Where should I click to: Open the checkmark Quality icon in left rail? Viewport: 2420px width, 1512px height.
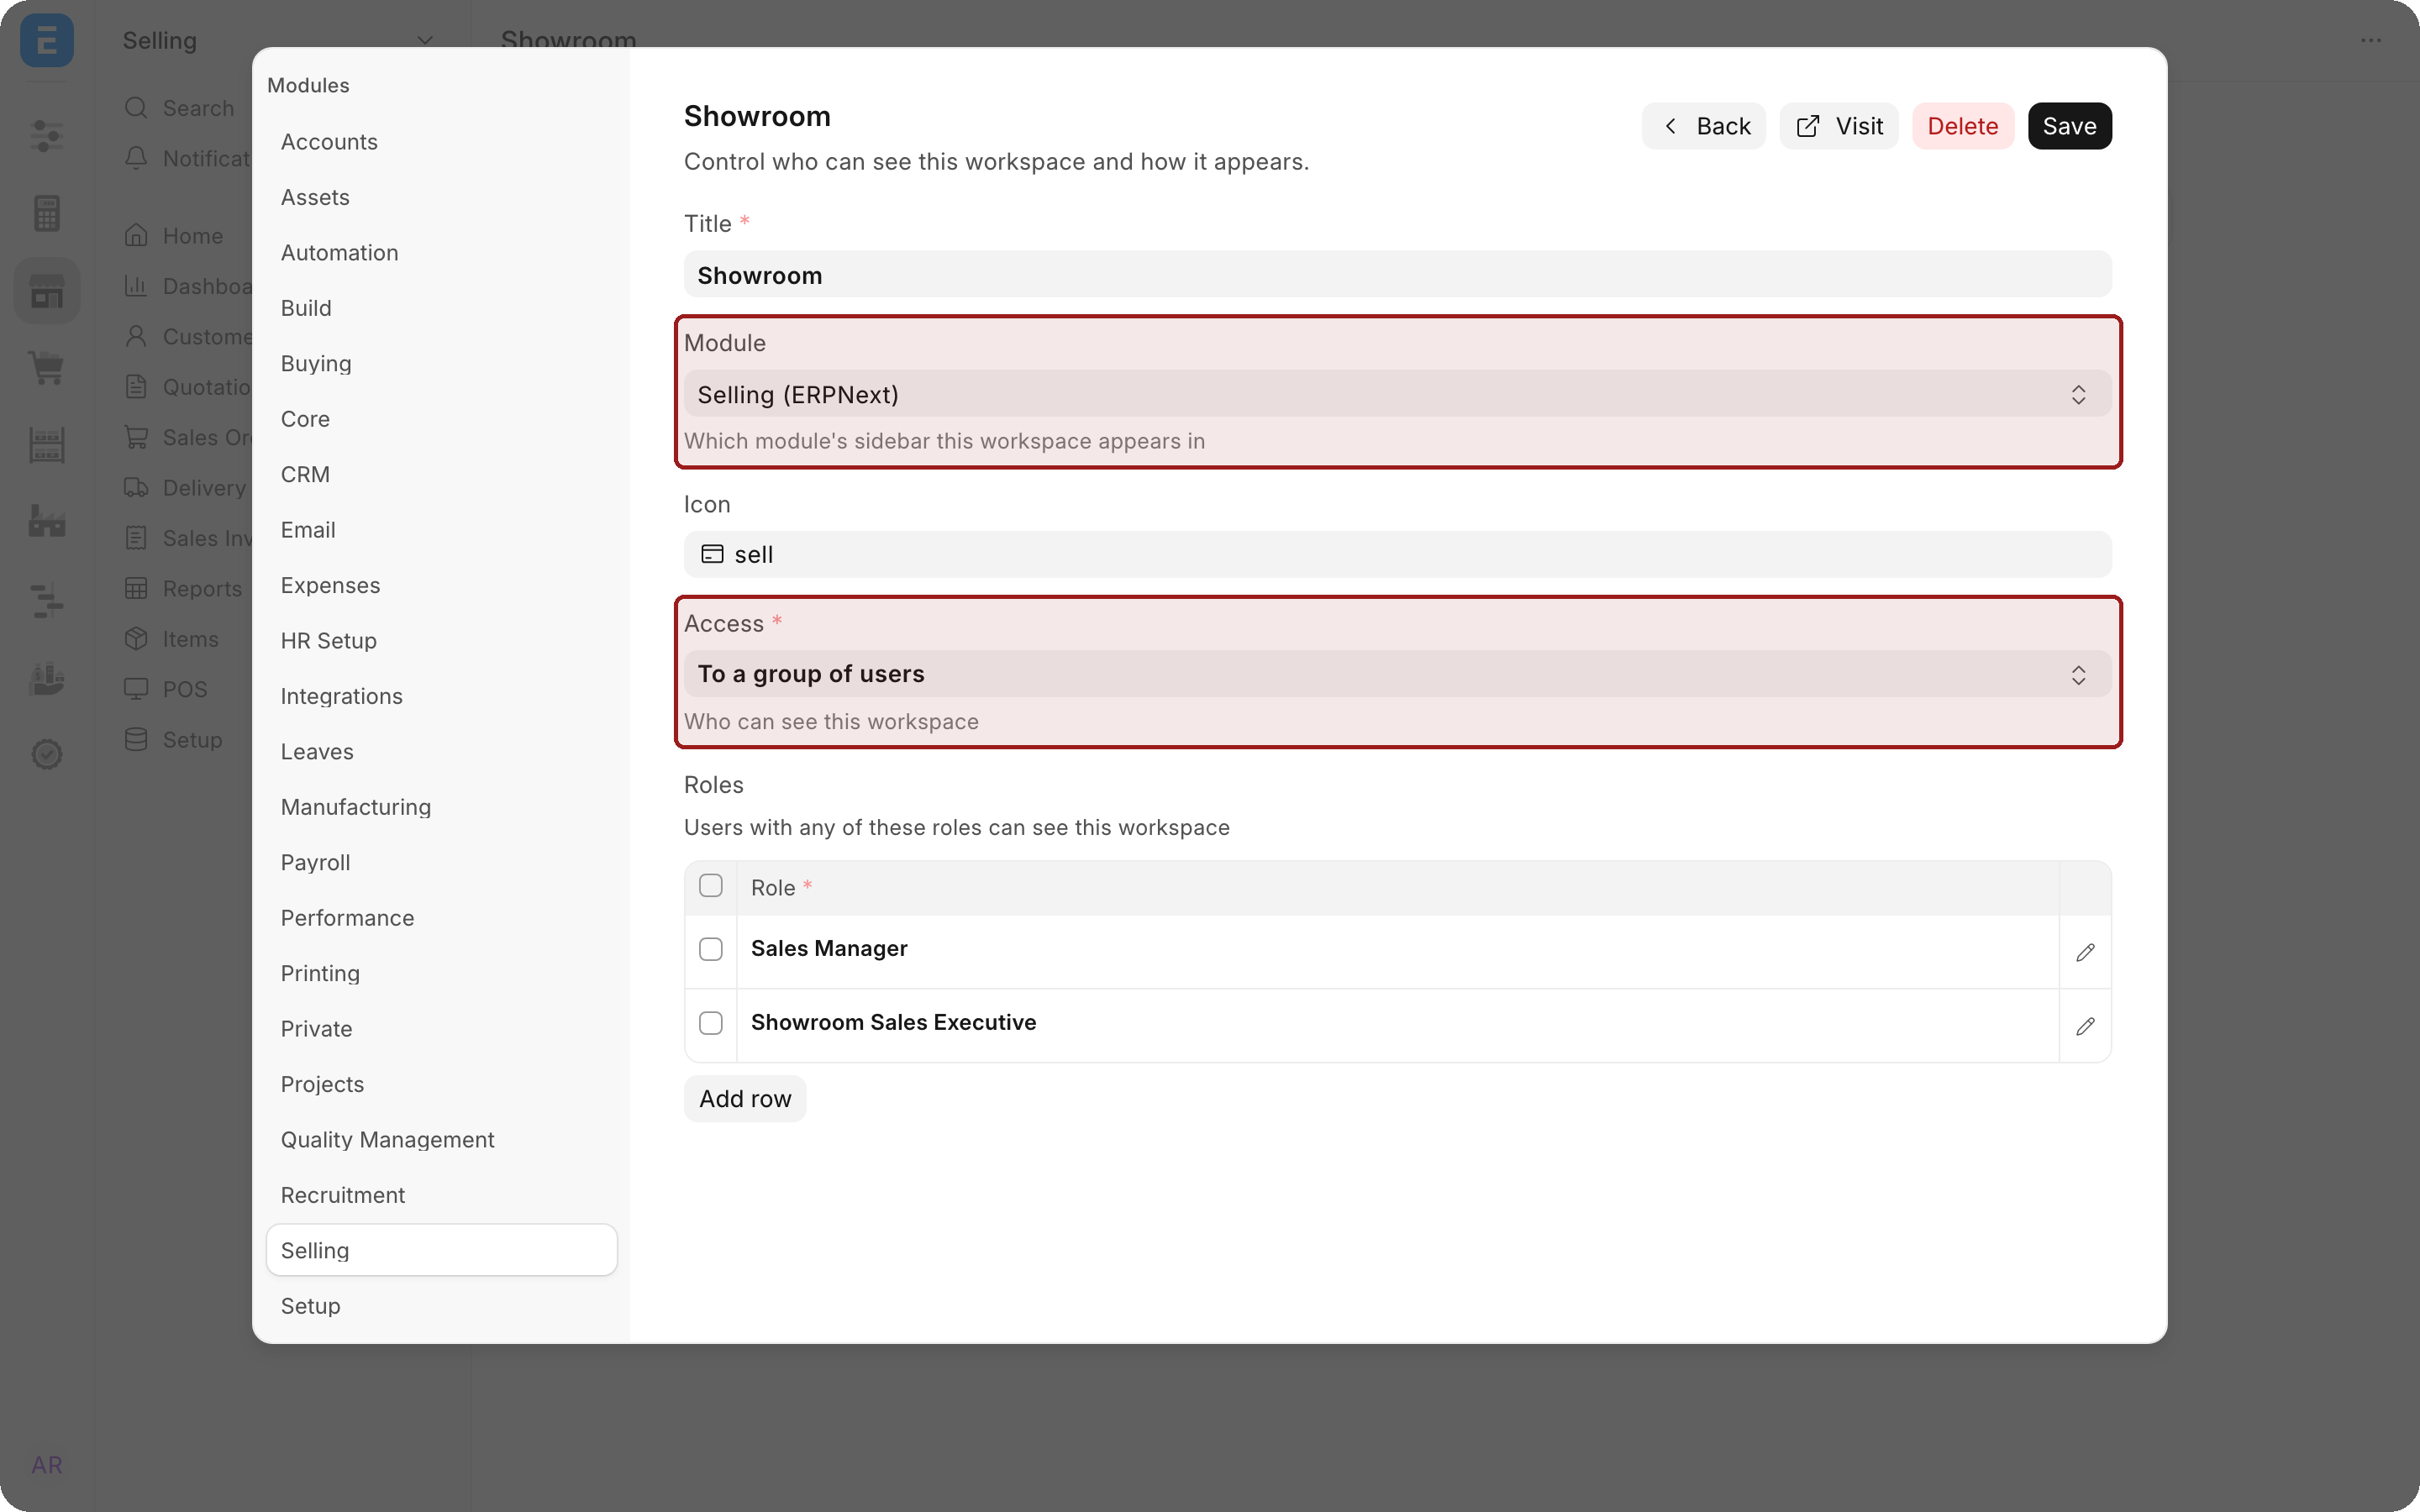47,754
